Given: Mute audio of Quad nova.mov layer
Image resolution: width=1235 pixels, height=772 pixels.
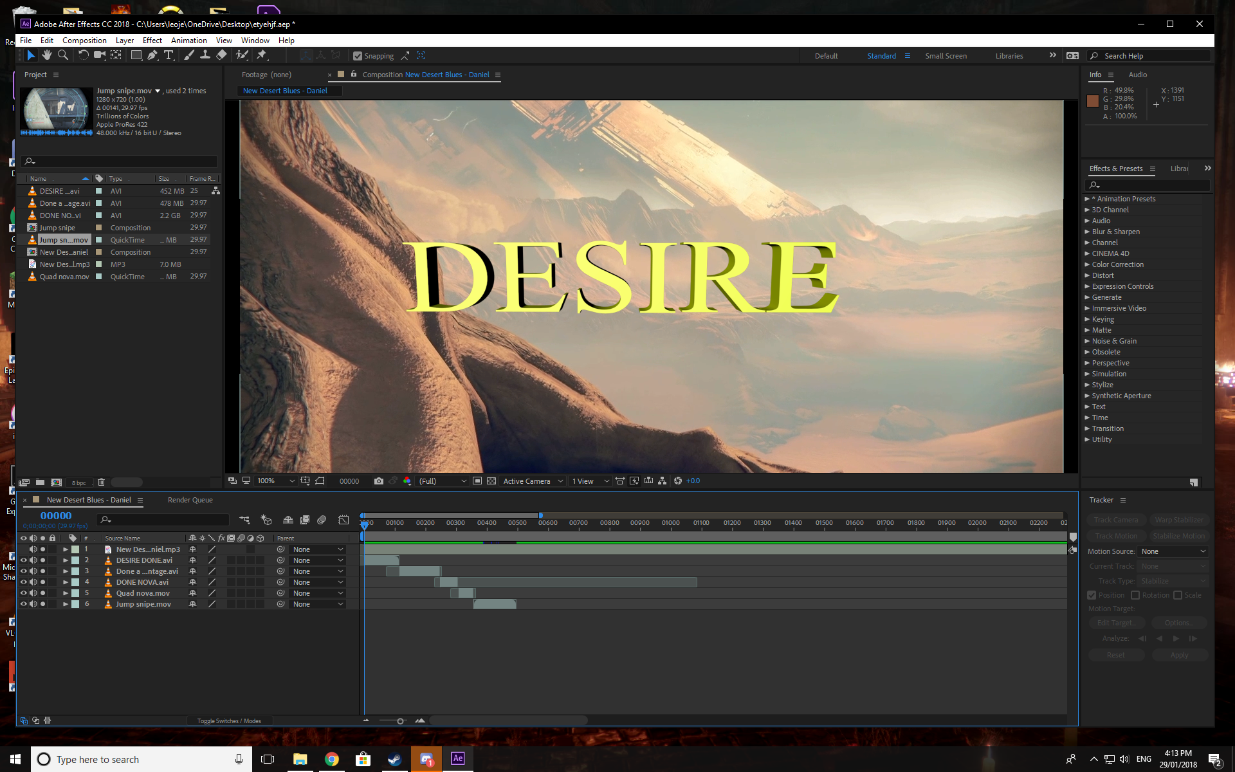Looking at the screenshot, I should (33, 593).
